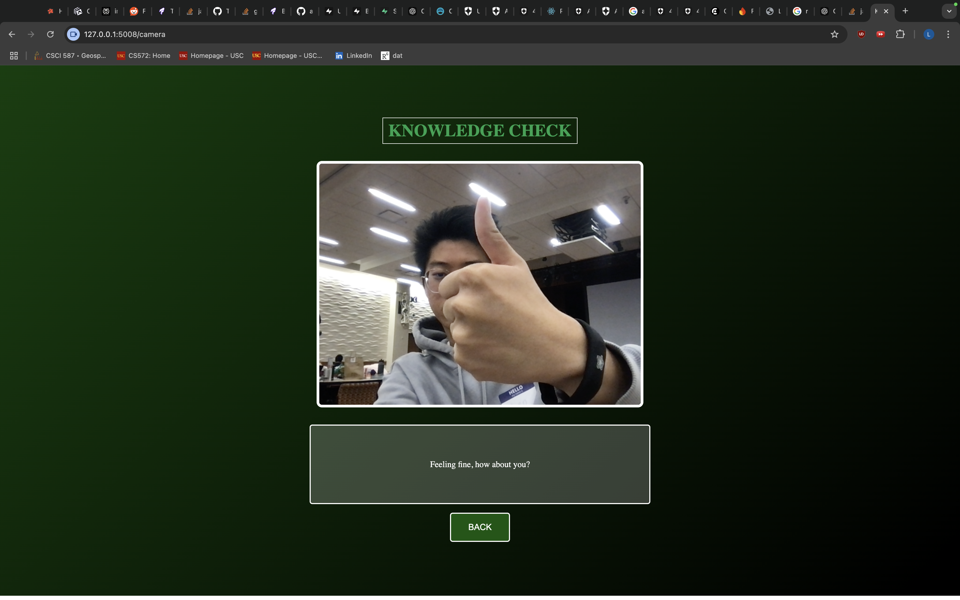Click the camera permission icon in address bar
Viewport: 960px width, 600px height.
73,35
